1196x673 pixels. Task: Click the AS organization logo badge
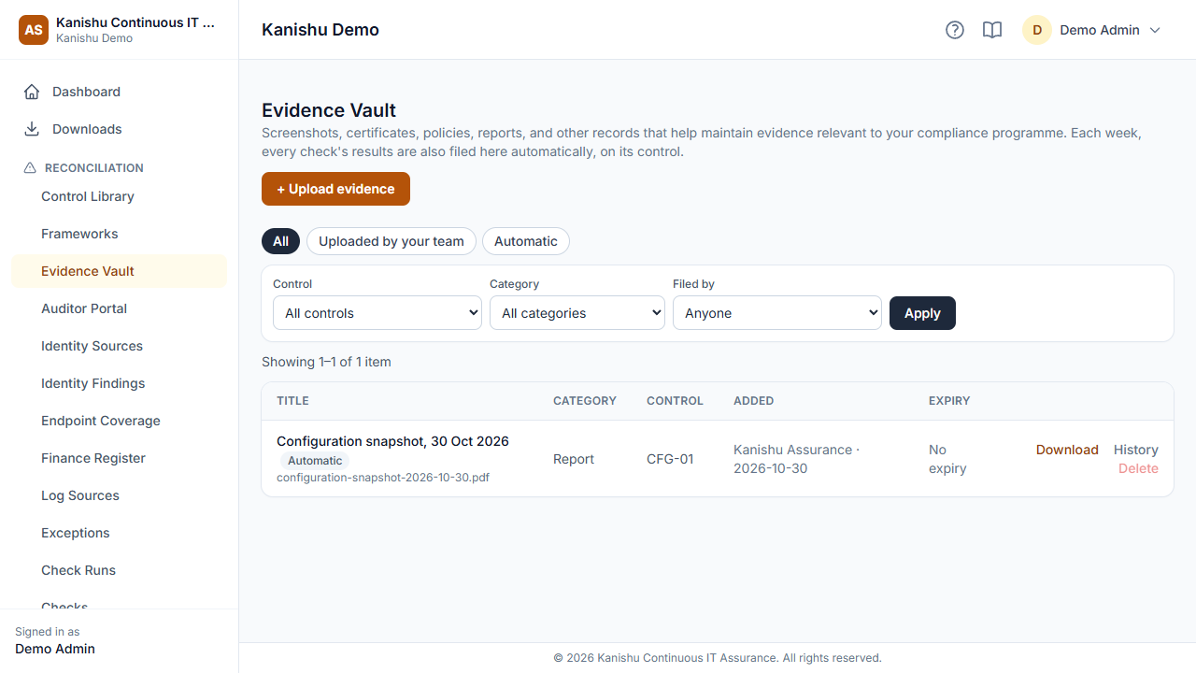click(x=34, y=30)
